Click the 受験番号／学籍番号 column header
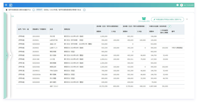Image resolution: width=198 pixels, height=103 pixels. [39, 29]
